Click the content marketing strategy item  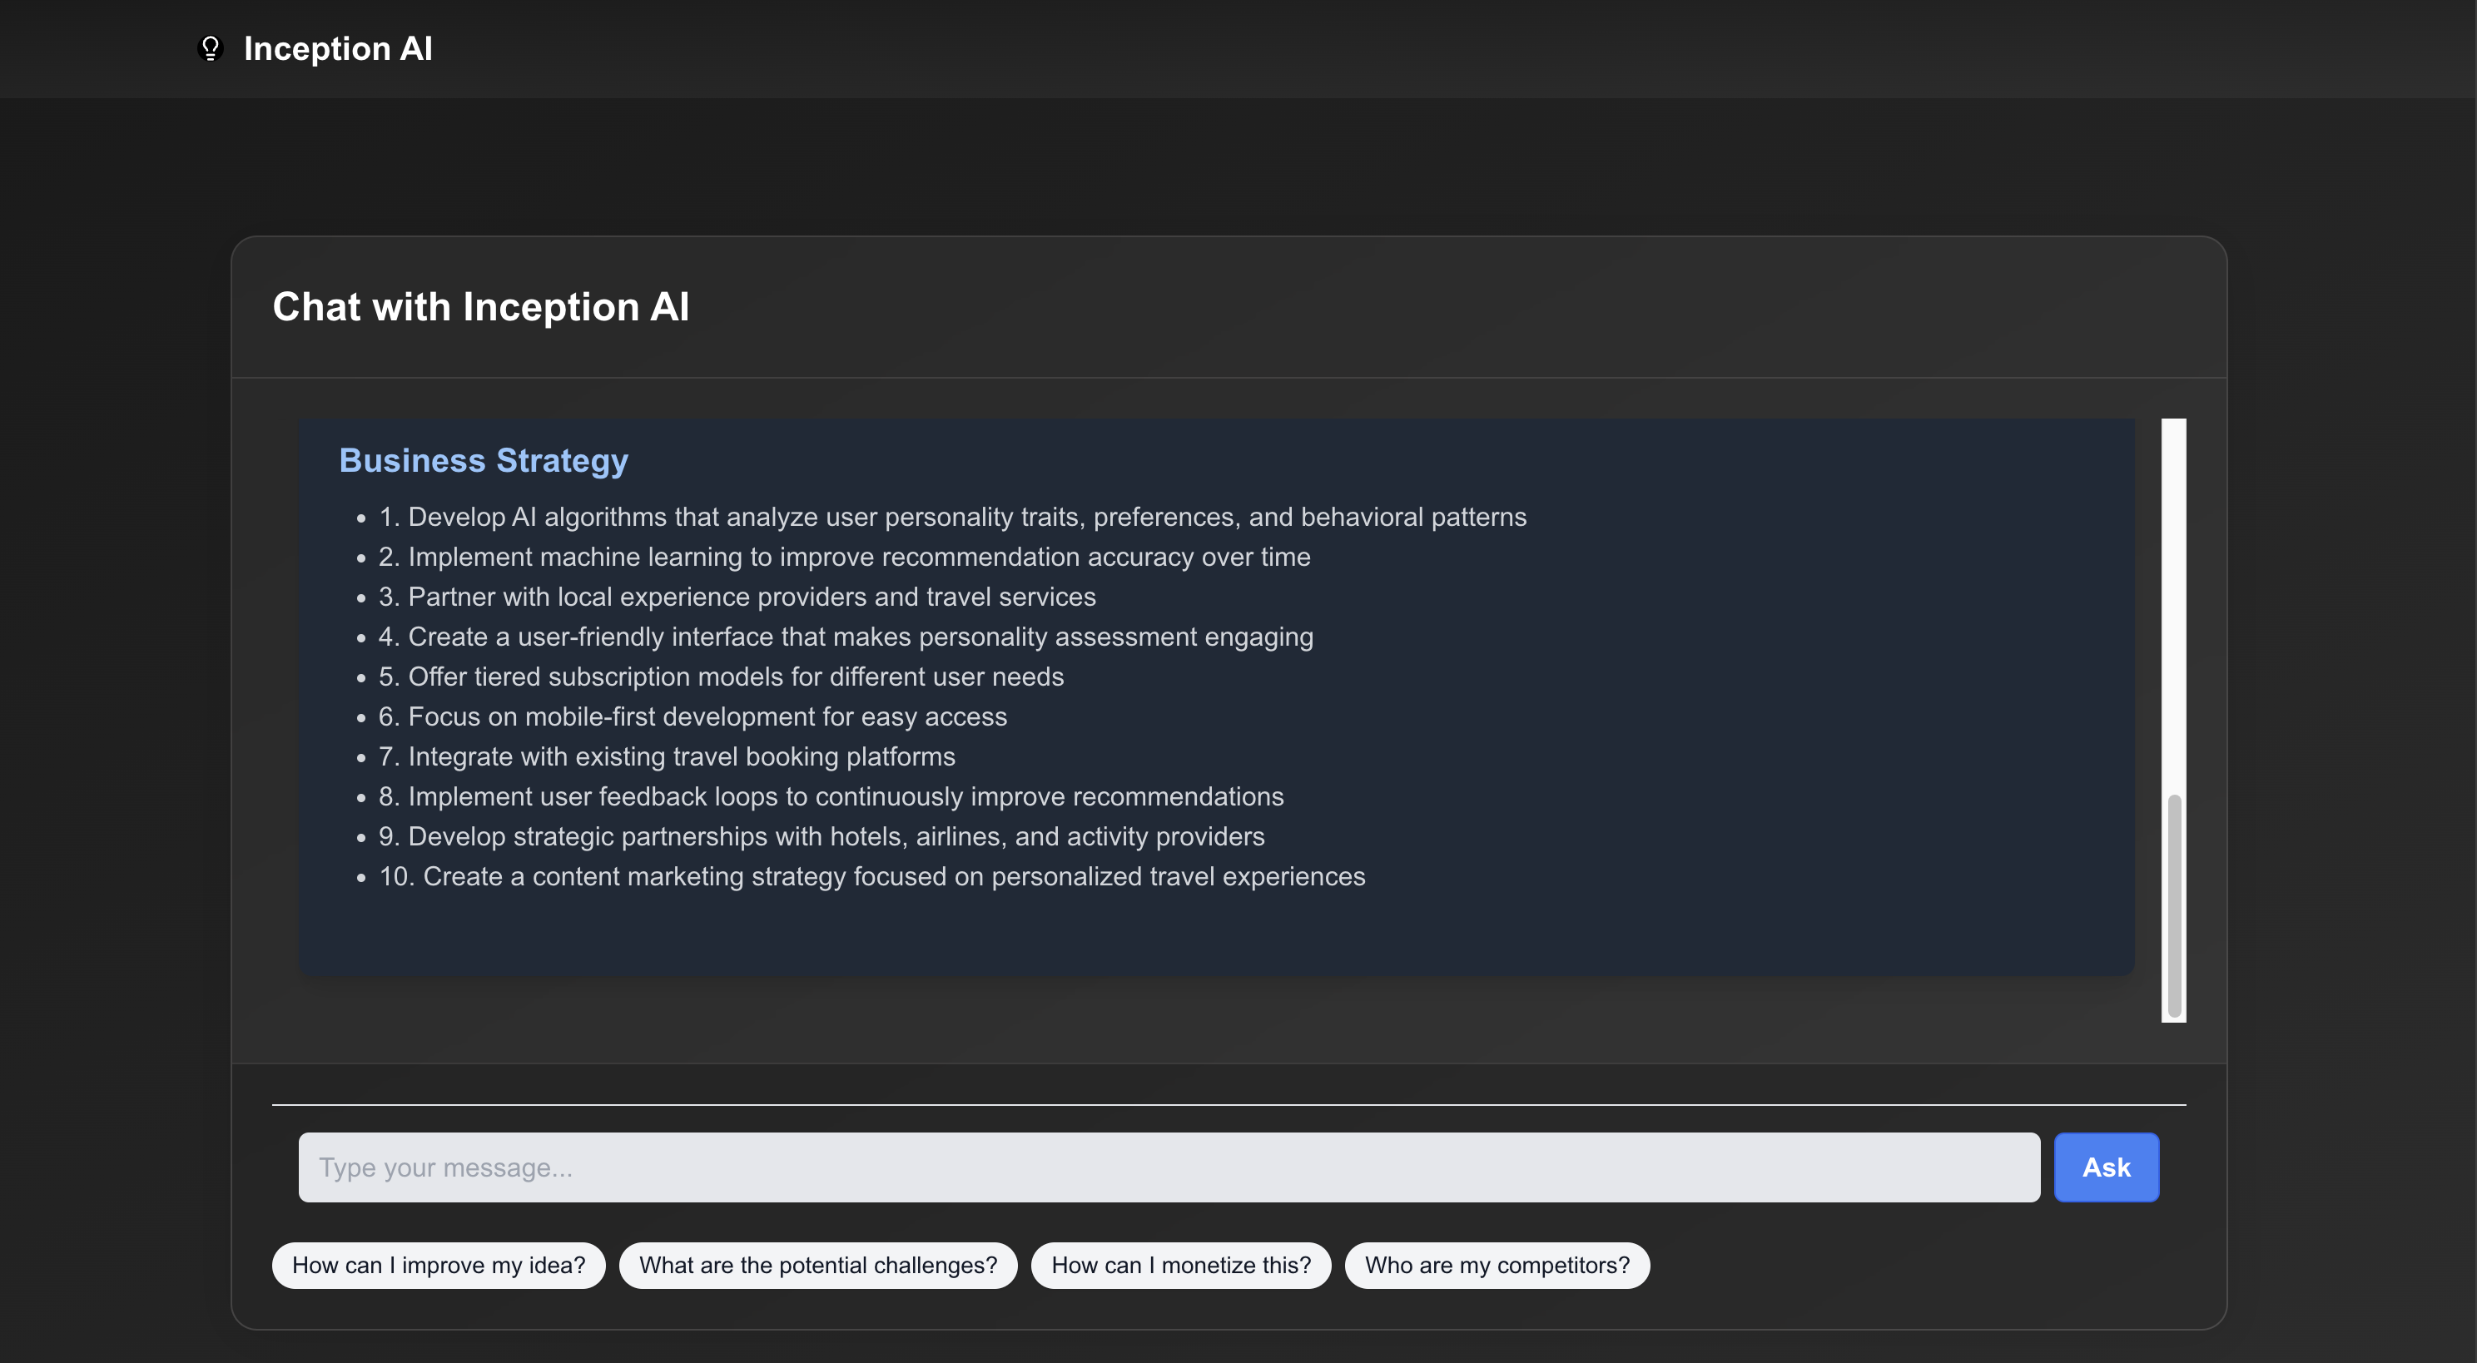872,876
